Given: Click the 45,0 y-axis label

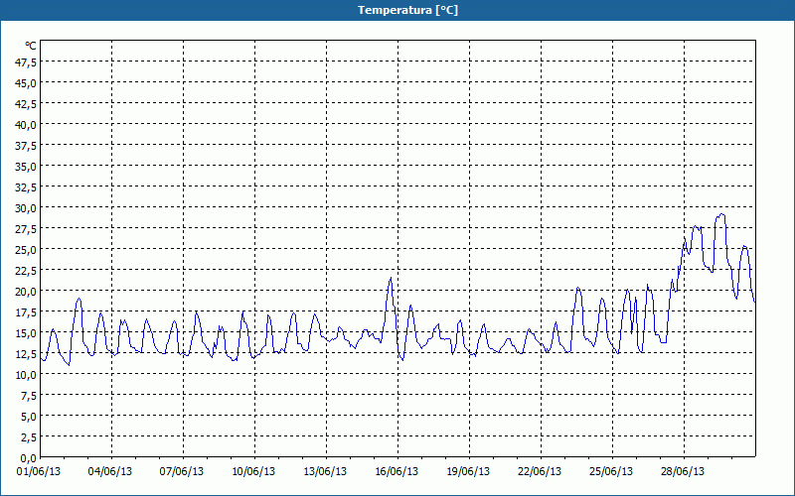Looking at the screenshot, I should tap(26, 83).
